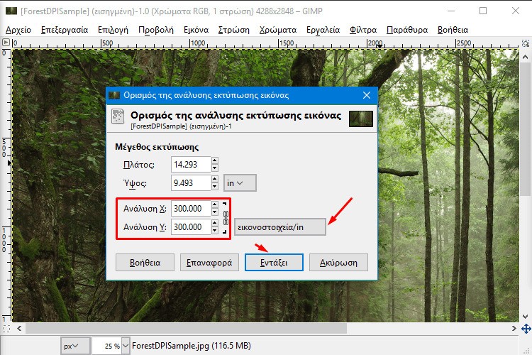This screenshot has height=355, width=532.
Task: Click the forest thumbnail in dialog header
Action: (361, 119)
